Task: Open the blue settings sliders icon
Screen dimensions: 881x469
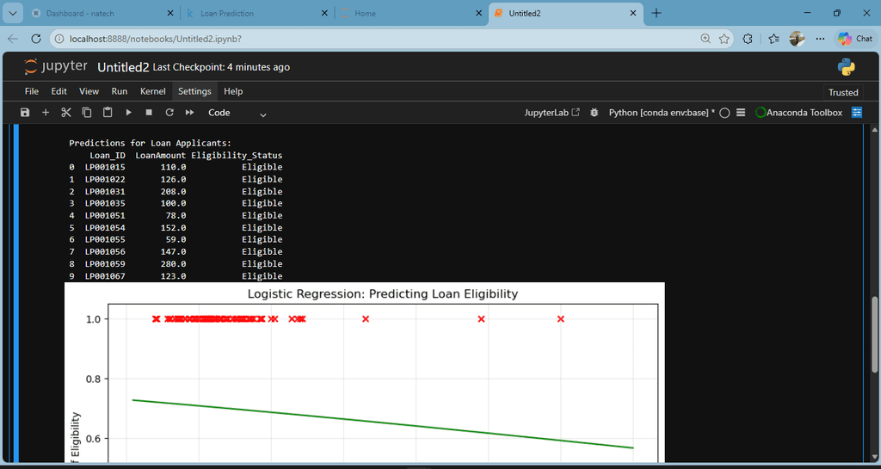Action: [856, 113]
